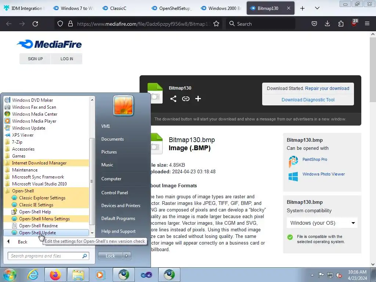376x282 pixels.
Task: Bookmark this page with the star icon
Action: coord(216,24)
